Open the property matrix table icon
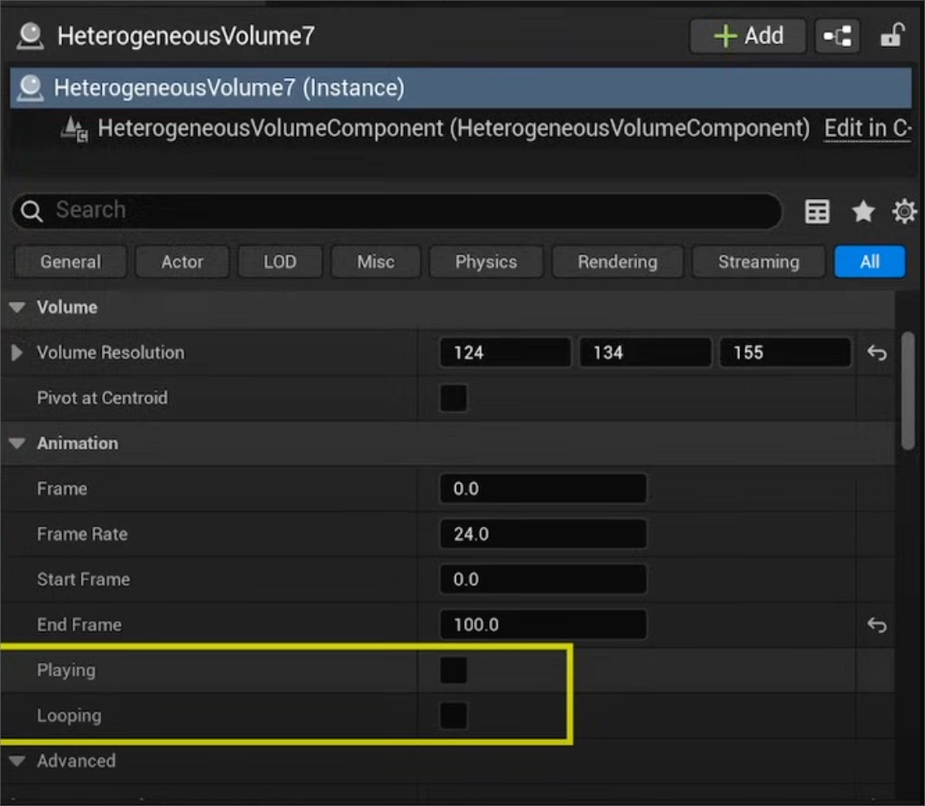The height and width of the screenshot is (806, 925). pos(817,211)
